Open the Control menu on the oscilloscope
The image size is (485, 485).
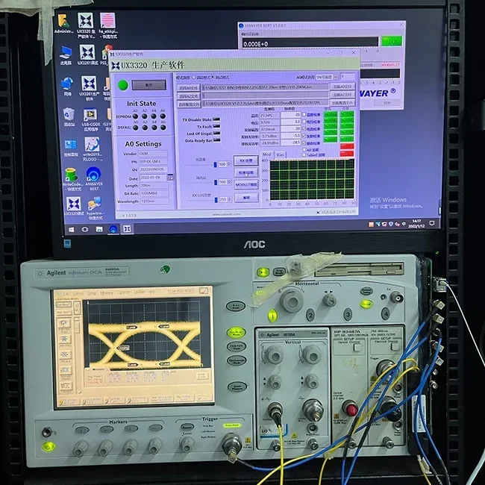[x=78, y=293]
